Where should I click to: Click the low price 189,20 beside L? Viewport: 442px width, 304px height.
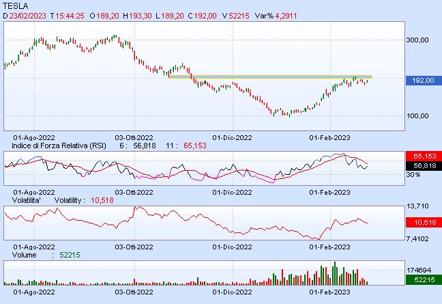pos(173,16)
